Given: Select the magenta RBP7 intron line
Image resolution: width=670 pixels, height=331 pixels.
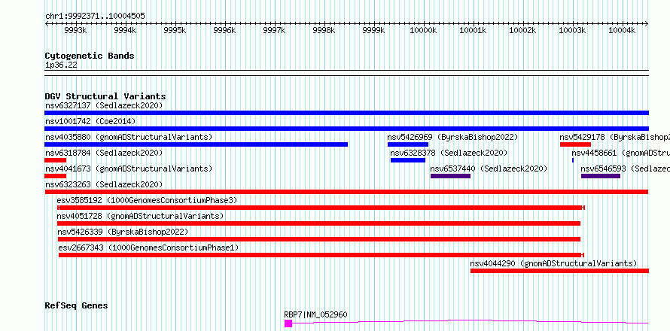Looking at the screenshot, I should pyautogui.click(x=470, y=321).
